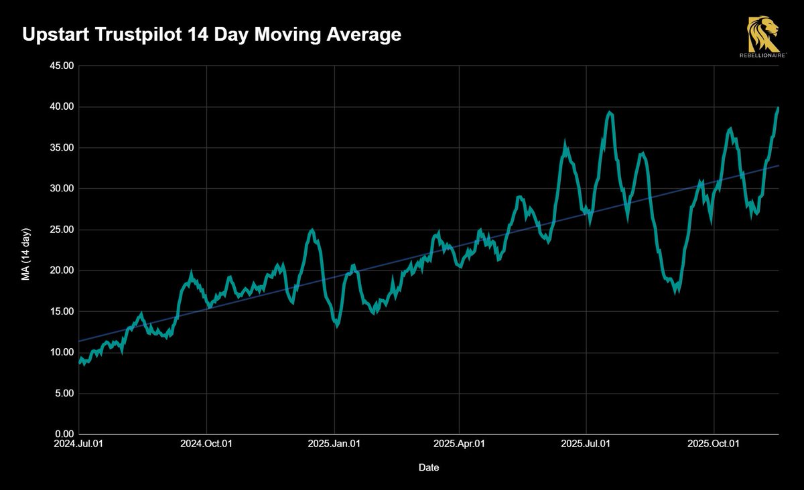Click the highest peak near 2025.Jul.01
The height and width of the screenshot is (490, 804).
[610, 112]
